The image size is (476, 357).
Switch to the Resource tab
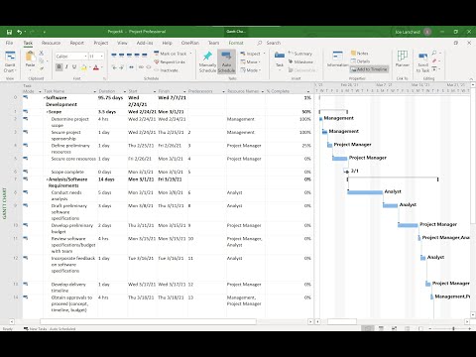pyautogui.click(x=51, y=43)
